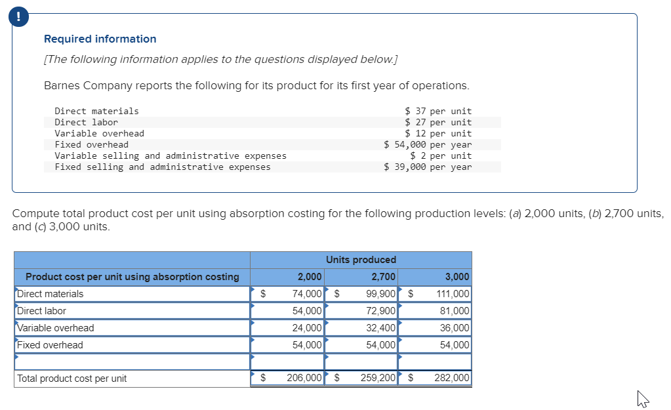Edit Fixed overhead for 2,000 units

(287, 345)
